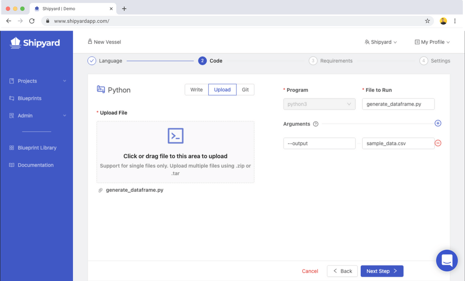The image size is (465, 281).
Task: Open Blueprint Library in the sidebar
Action: [x=37, y=148]
